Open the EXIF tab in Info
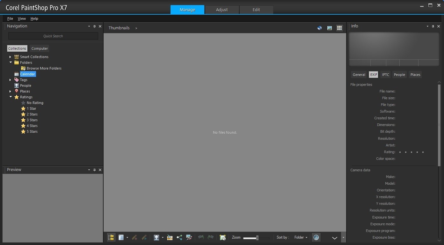This screenshot has width=444, height=245. coord(374,75)
